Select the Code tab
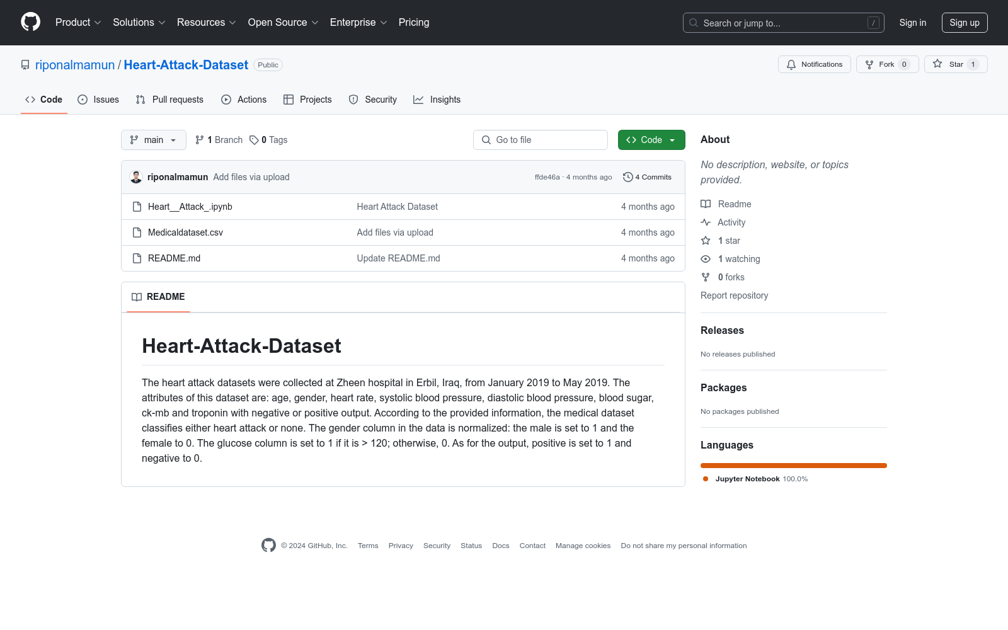 tap(43, 100)
